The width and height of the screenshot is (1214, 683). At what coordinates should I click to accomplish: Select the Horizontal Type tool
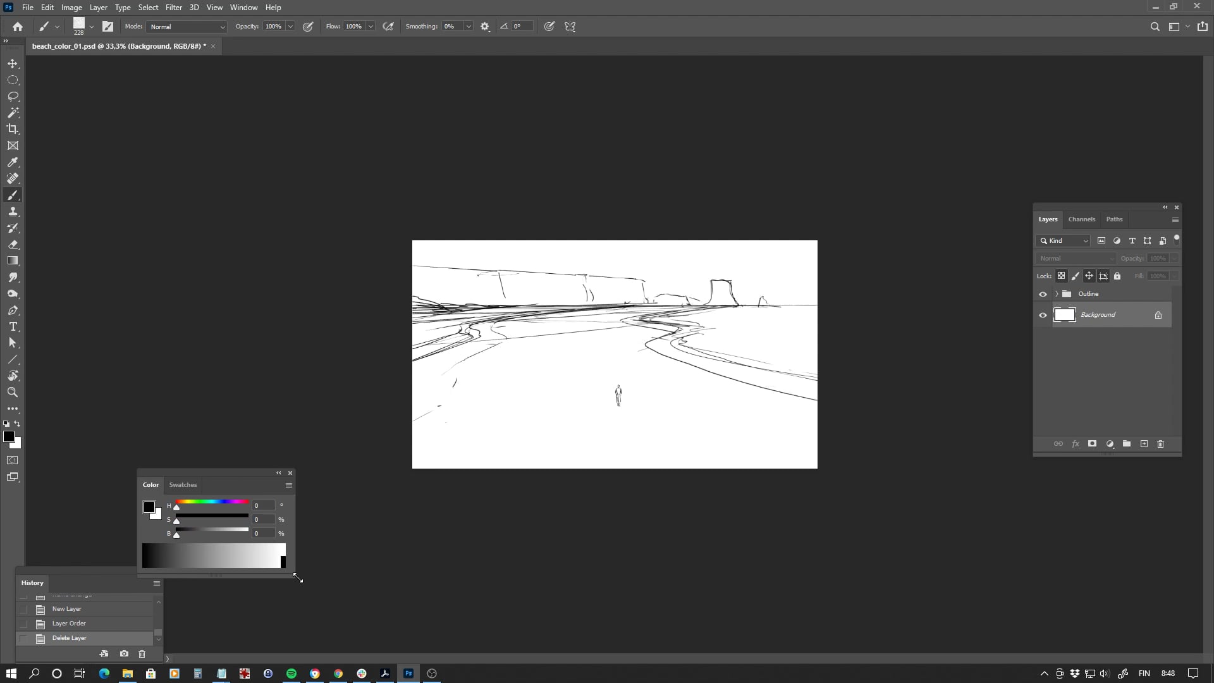click(x=13, y=326)
